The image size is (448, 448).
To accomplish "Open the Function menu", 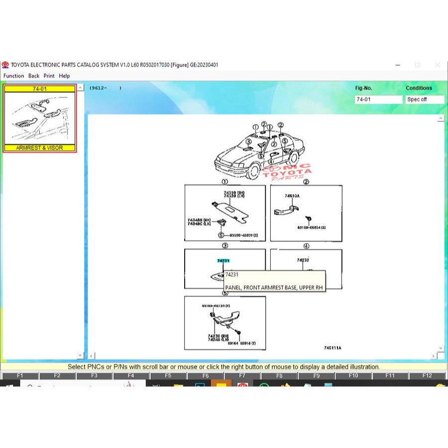I will tap(13, 76).
